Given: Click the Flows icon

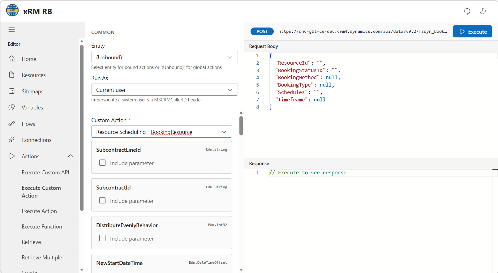Looking at the screenshot, I should (12, 124).
